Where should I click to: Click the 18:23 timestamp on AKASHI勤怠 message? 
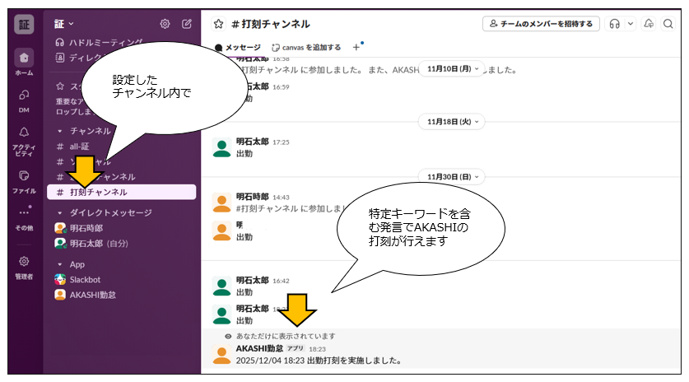(317, 349)
